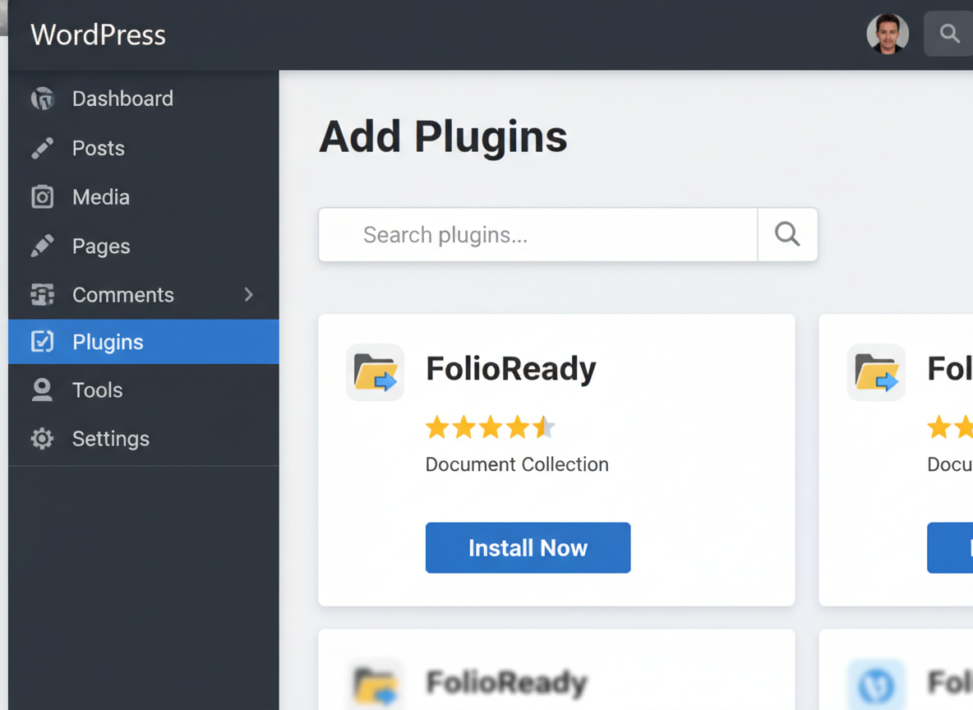Open the FolioReady plugin title
The image size is (973, 710).
(x=510, y=369)
